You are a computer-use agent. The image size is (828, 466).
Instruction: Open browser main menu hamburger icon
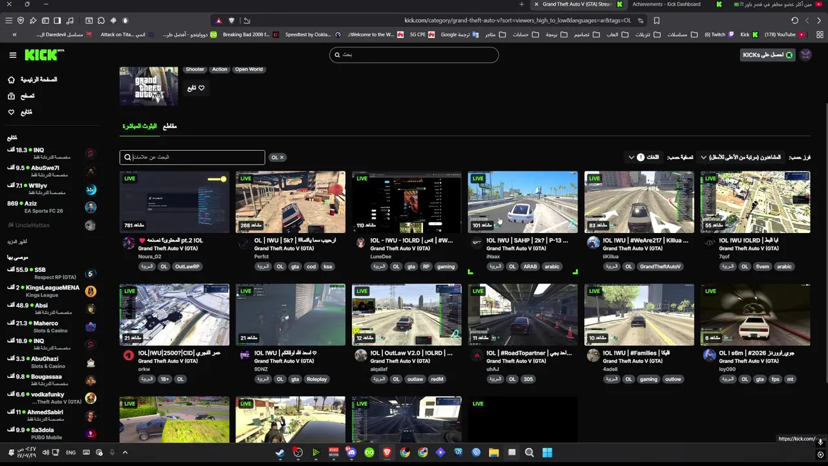coord(8,20)
